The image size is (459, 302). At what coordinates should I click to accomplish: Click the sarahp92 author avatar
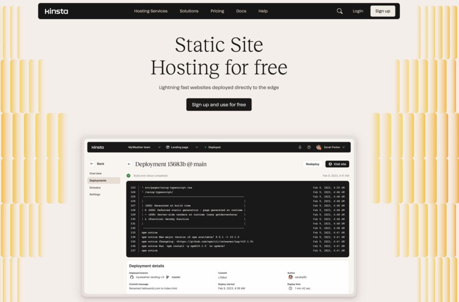point(290,277)
